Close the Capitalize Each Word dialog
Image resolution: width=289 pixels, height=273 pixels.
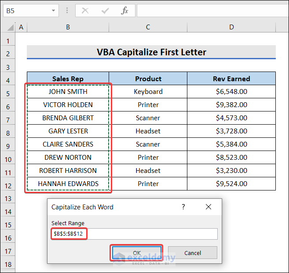[x=209, y=207]
